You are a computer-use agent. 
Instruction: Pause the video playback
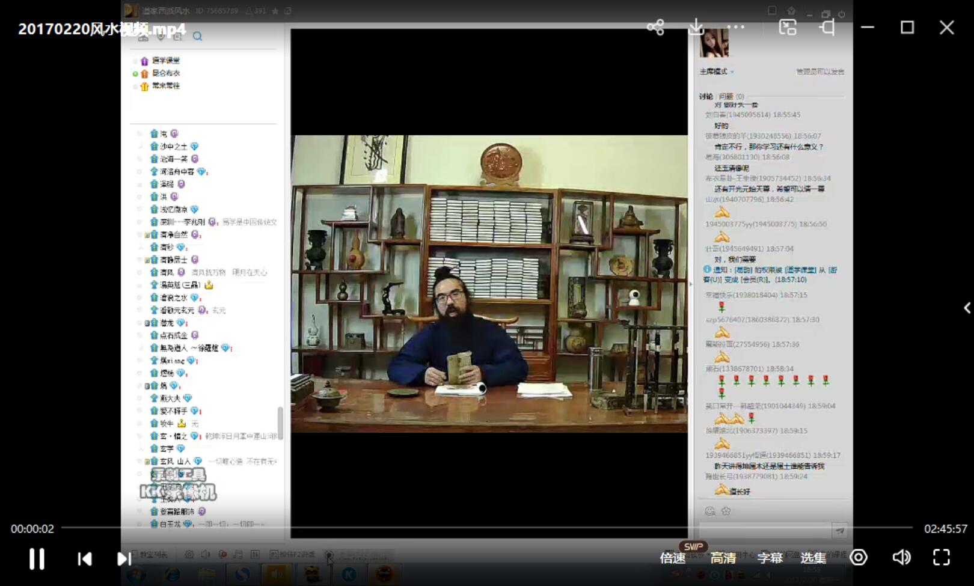coord(37,559)
